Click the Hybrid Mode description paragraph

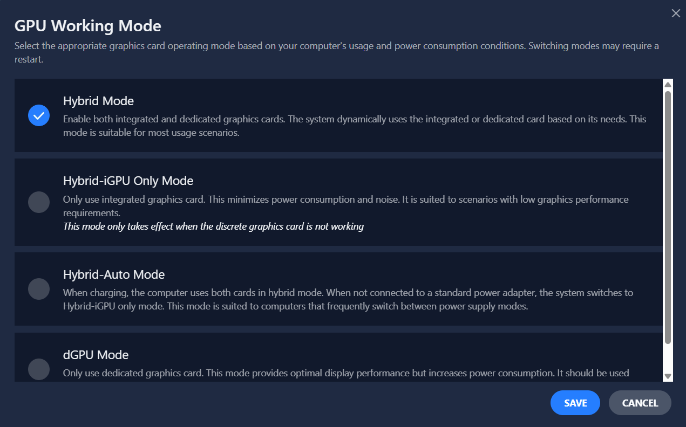pos(354,126)
